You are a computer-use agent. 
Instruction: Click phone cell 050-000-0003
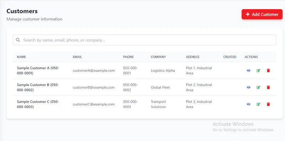(x=130, y=104)
